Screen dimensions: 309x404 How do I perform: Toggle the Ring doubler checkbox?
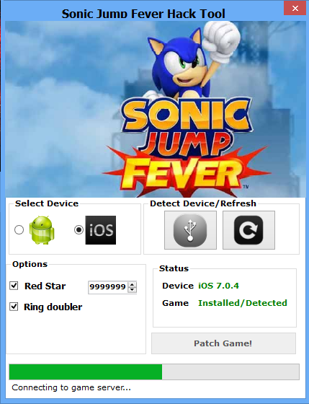point(14,307)
